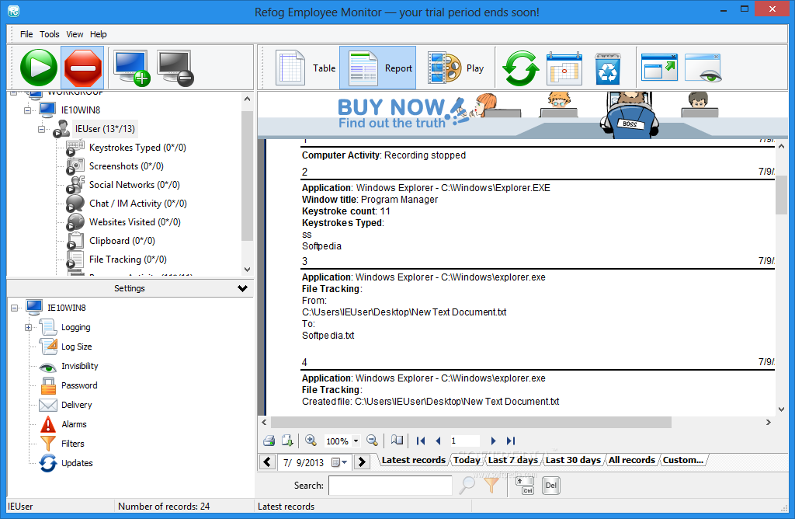The image size is (795, 519).
Task: Clear logs with the recycle bin icon
Action: tap(607, 68)
